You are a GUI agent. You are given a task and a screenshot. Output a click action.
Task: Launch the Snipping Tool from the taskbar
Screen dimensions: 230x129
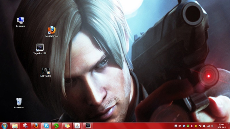[25, 126]
